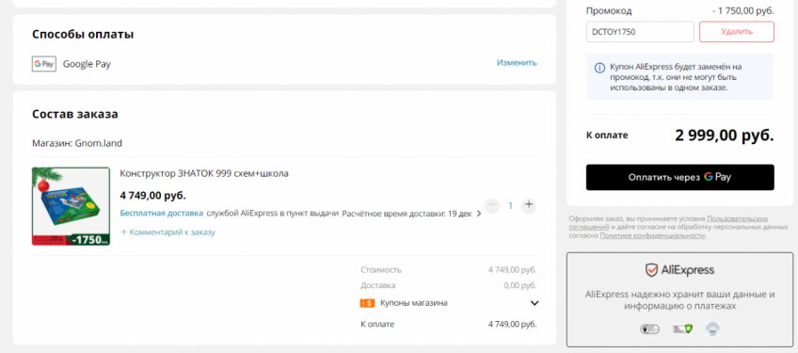Viewport: 798px width, 353px height.
Task: Click the promo discount - 1 750,00 руб.
Action: pos(743,10)
